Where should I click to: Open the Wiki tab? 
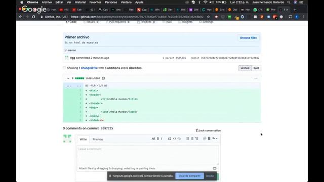167,22
